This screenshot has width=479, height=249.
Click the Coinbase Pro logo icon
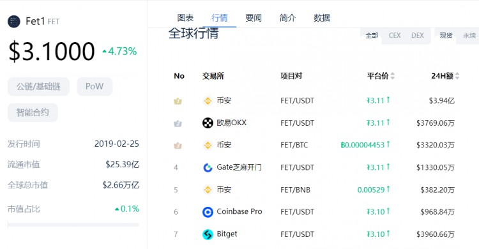click(x=208, y=212)
